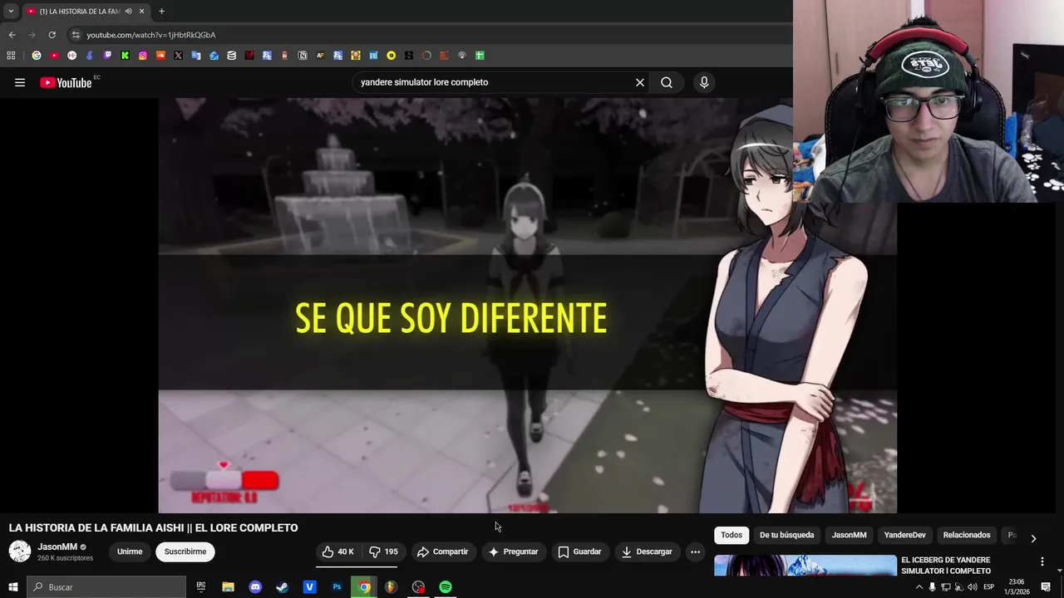Open the Compartir share dialog
Screen dimensions: 1064x598
tap(443, 551)
